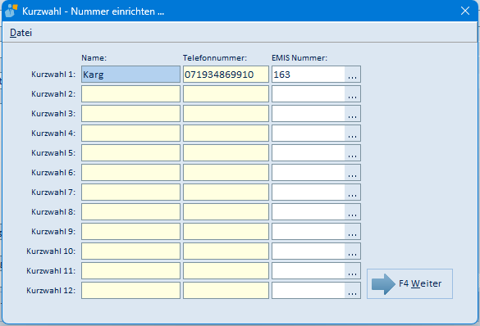The image size is (480, 326).
Task: Click the app icon in title bar
Action: pyautogui.click(x=11, y=11)
